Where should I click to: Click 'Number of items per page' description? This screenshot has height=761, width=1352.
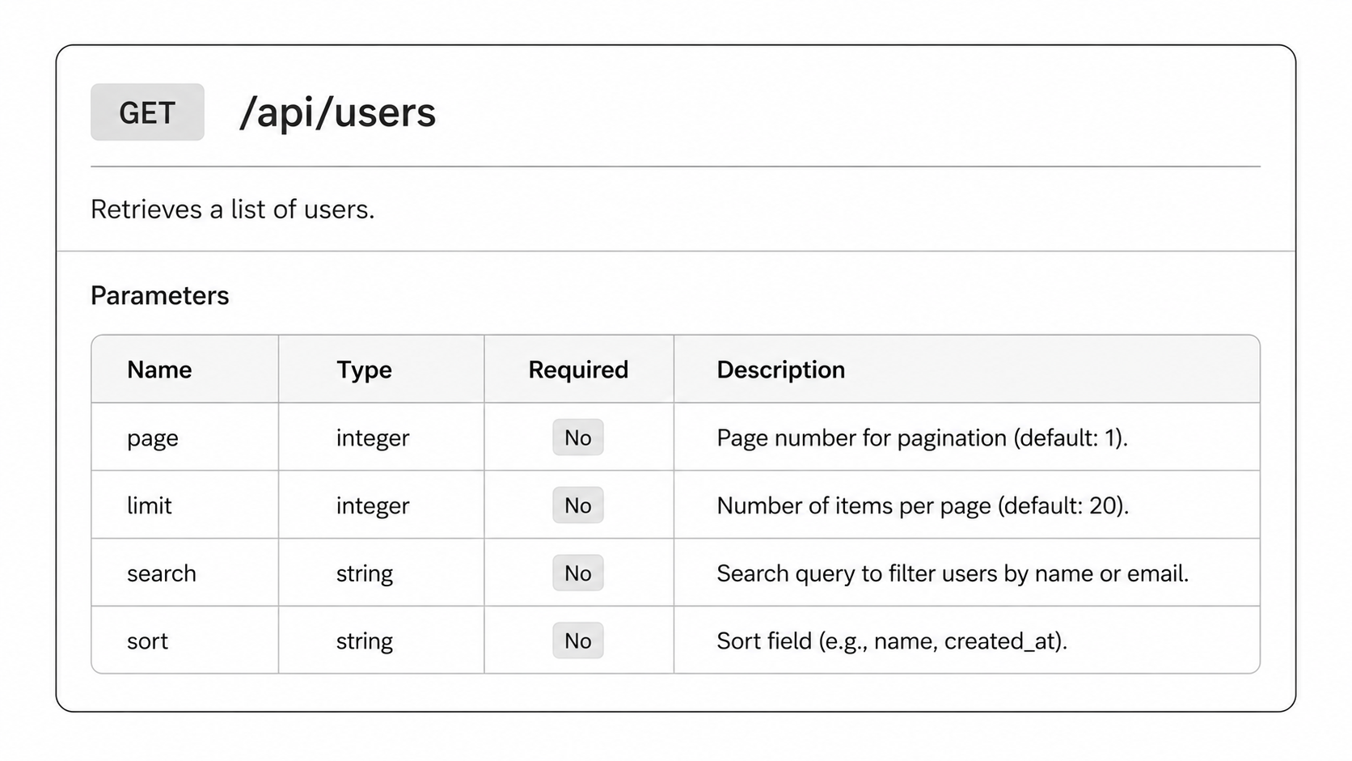pos(923,505)
